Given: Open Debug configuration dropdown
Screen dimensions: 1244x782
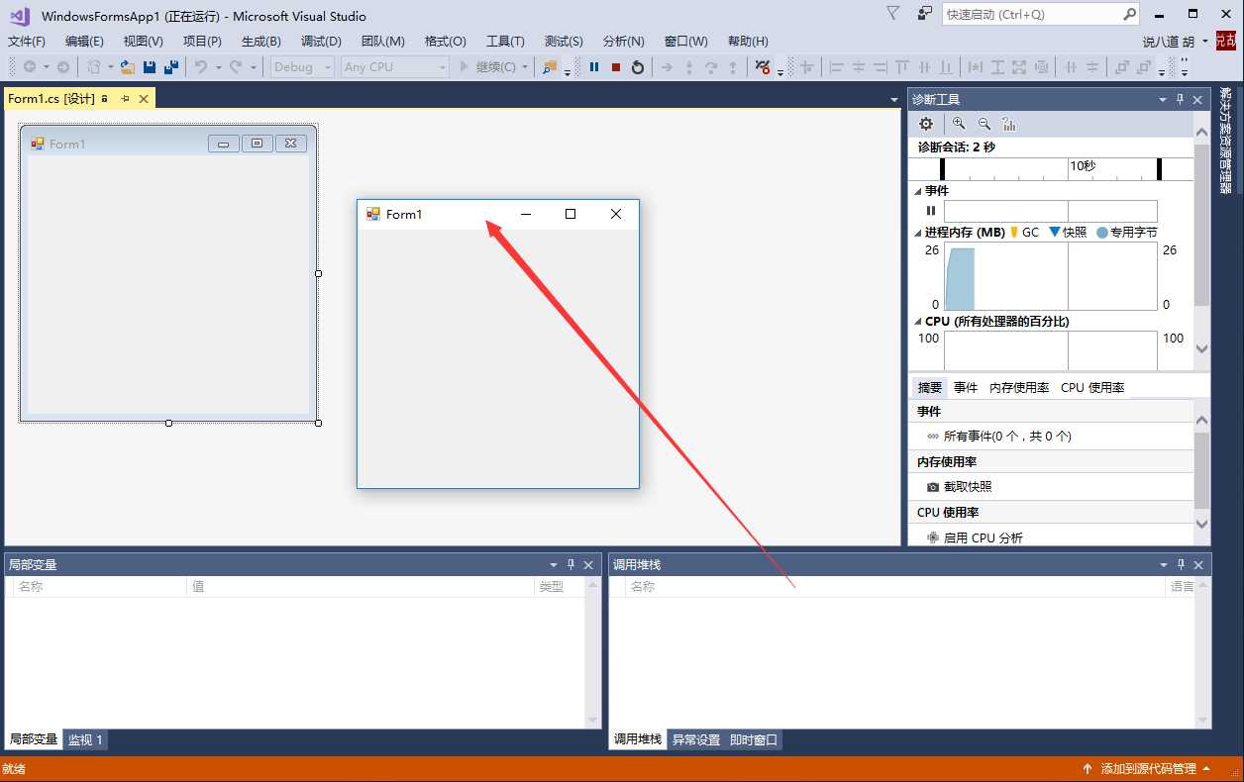Looking at the screenshot, I should tap(328, 67).
